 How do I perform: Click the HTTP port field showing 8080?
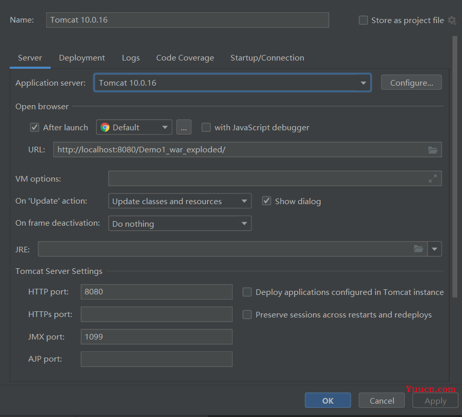pos(156,291)
